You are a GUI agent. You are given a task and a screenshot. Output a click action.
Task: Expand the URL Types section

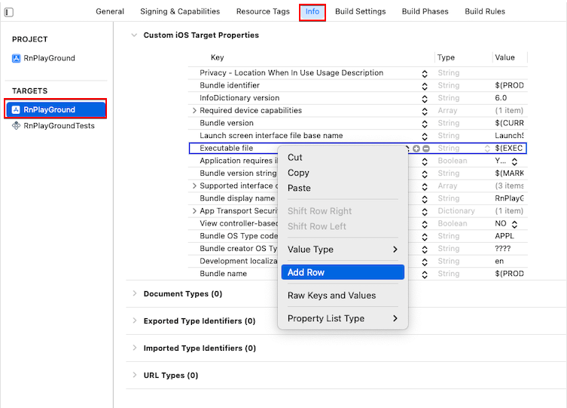pyautogui.click(x=135, y=375)
